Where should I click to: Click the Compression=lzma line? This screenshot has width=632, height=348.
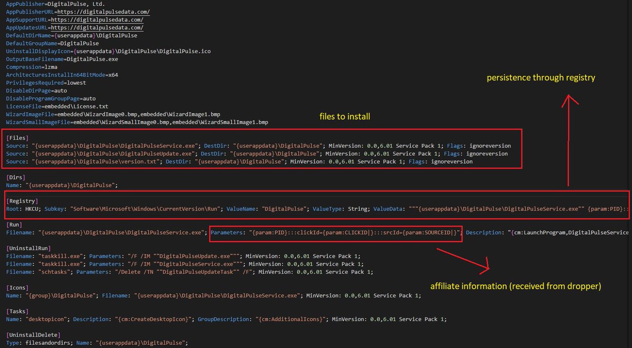click(x=32, y=67)
